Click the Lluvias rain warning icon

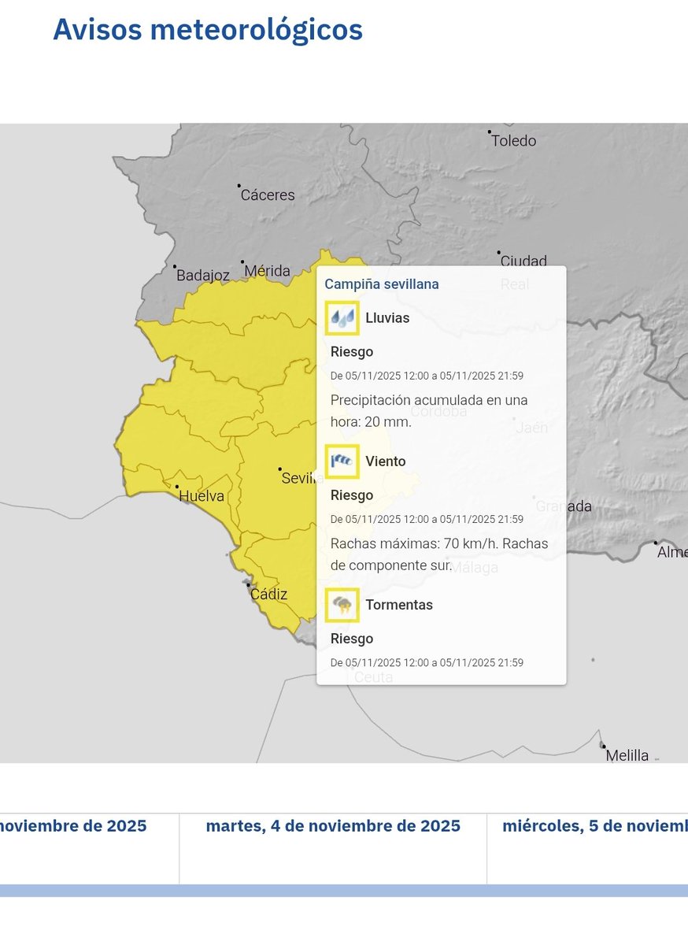tap(342, 318)
